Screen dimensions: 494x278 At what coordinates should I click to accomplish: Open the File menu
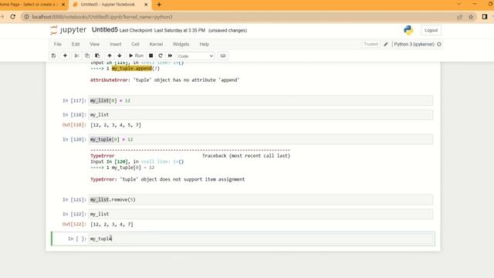[57, 44]
